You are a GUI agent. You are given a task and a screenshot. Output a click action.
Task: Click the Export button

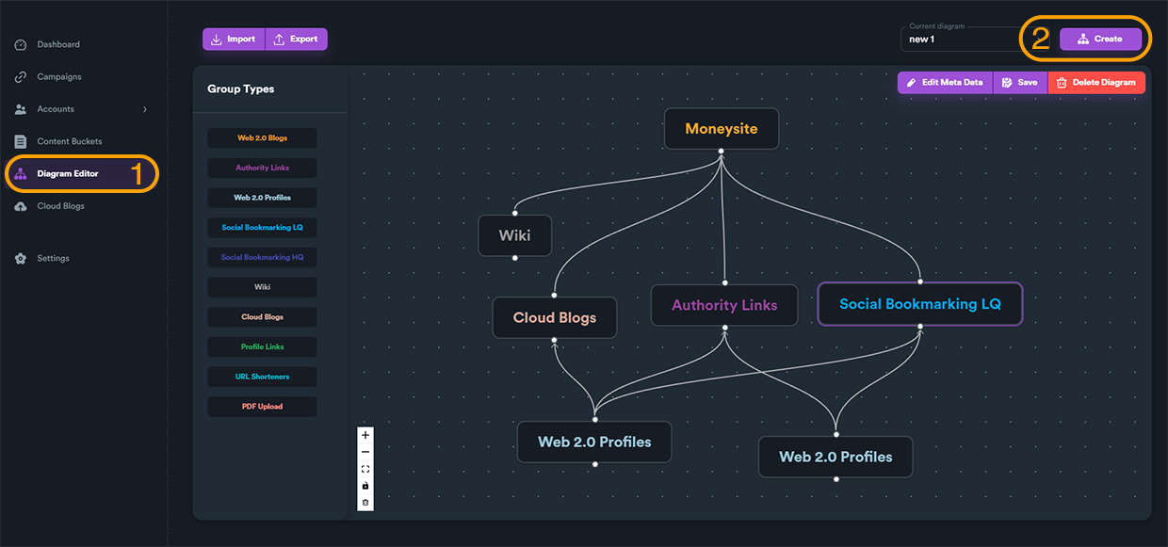[297, 39]
